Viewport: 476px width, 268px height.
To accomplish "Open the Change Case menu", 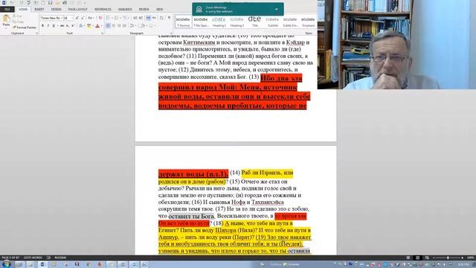I will (90, 18).
